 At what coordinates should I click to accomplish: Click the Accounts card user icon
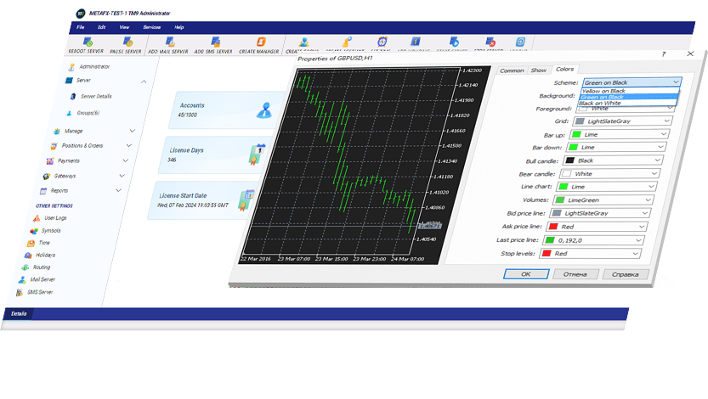pyautogui.click(x=263, y=110)
